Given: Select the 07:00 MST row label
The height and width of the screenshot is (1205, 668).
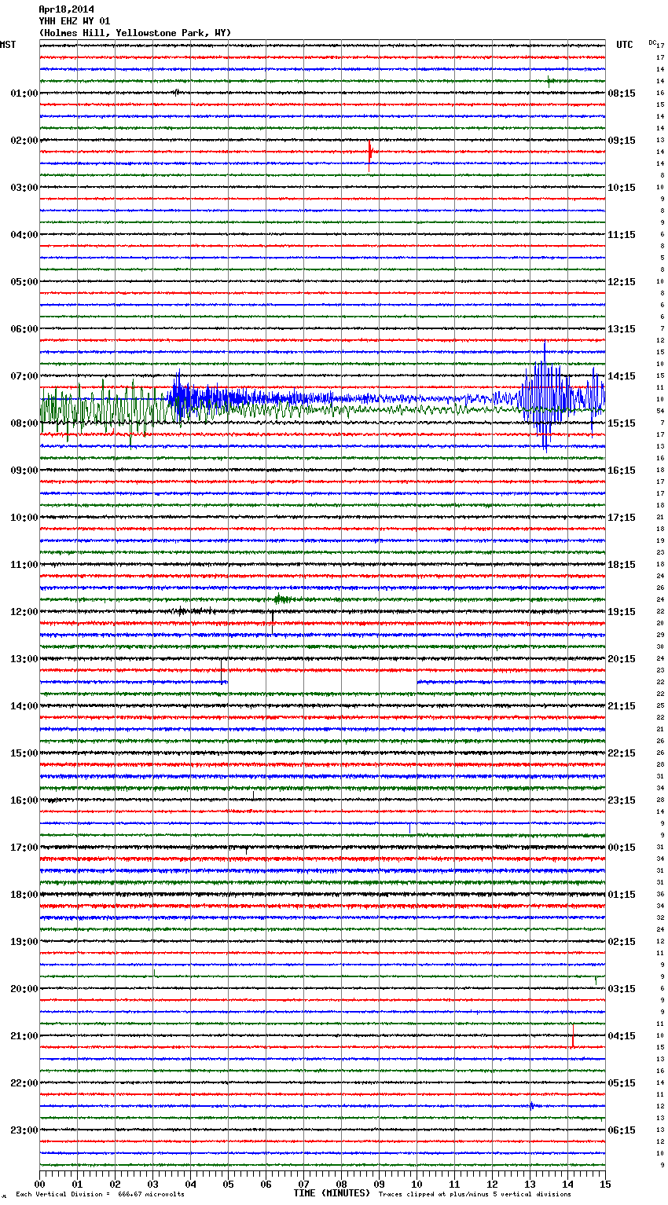Looking at the screenshot, I should 24,376.
